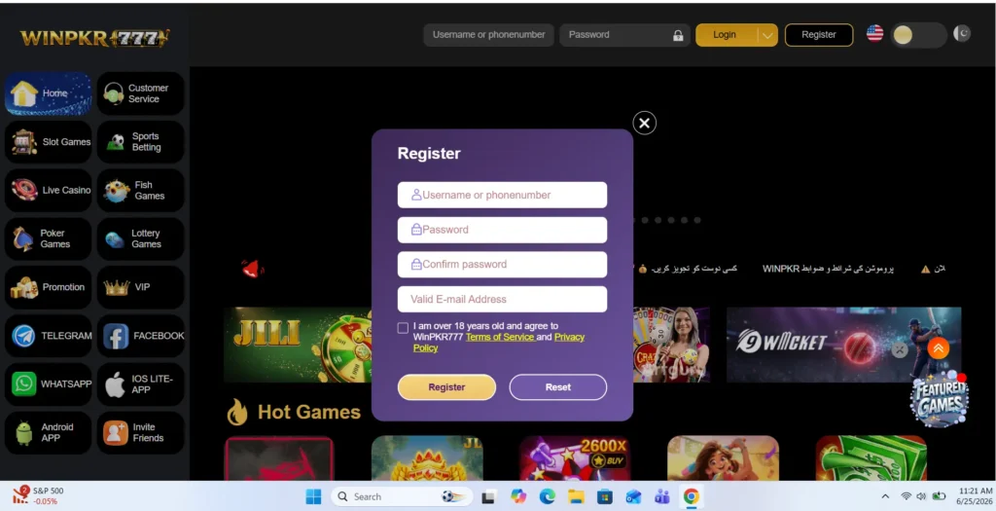Tick the over 18 agreement checkbox
Viewport: 996px width, 511px height.
coord(403,328)
